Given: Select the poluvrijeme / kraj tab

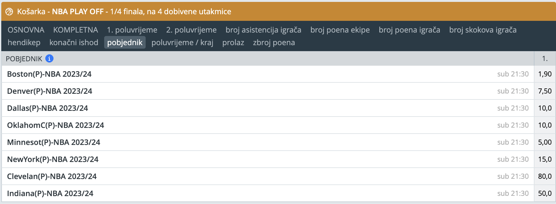Looking at the screenshot, I should coord(182,43).
